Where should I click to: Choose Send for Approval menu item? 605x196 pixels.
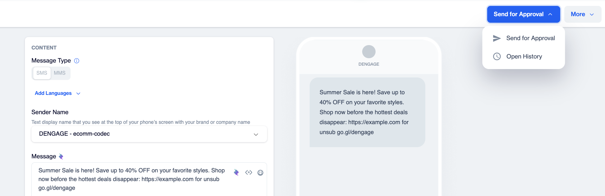(524, 38)
